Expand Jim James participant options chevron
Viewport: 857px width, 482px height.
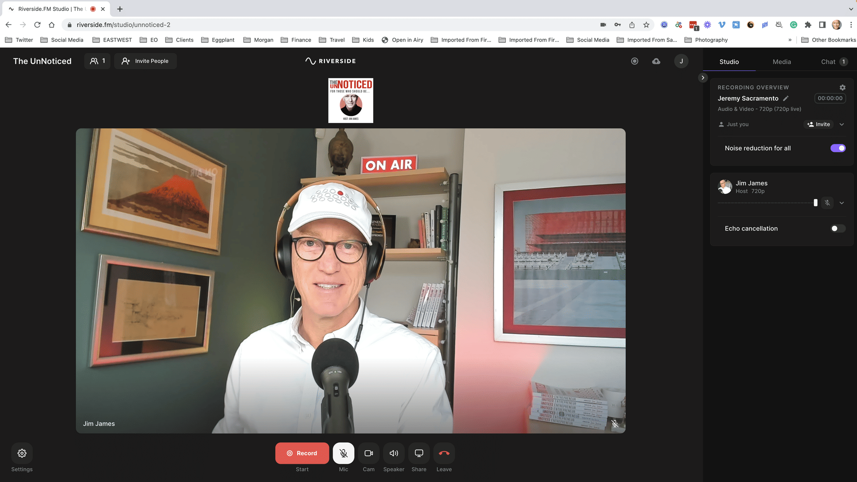(x=842, y=203)
